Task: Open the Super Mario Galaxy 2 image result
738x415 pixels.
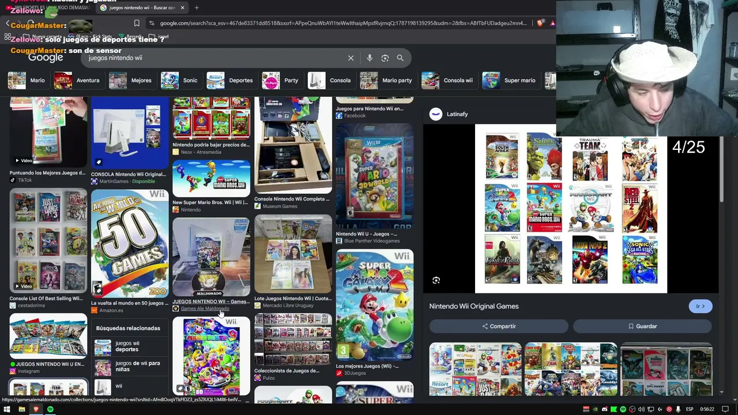Action: [x=375, y=304]
